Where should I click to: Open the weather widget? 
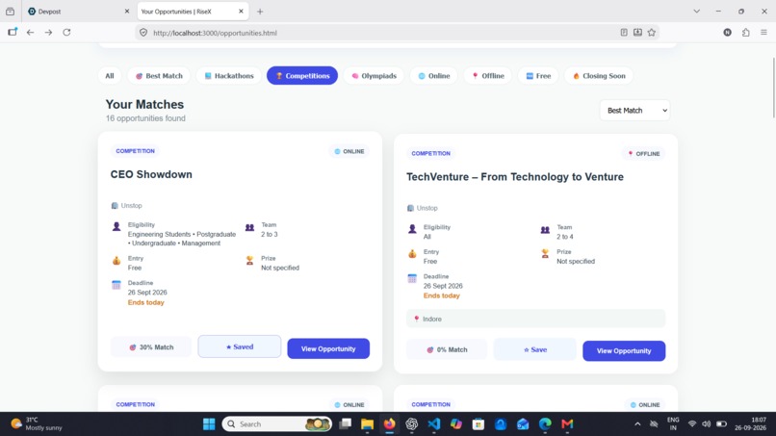(38, 424)
